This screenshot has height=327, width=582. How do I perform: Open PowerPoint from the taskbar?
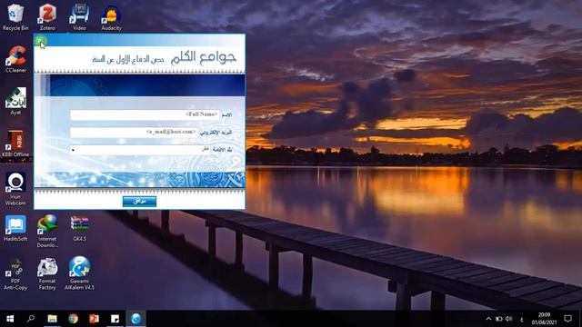pos(94,319)
